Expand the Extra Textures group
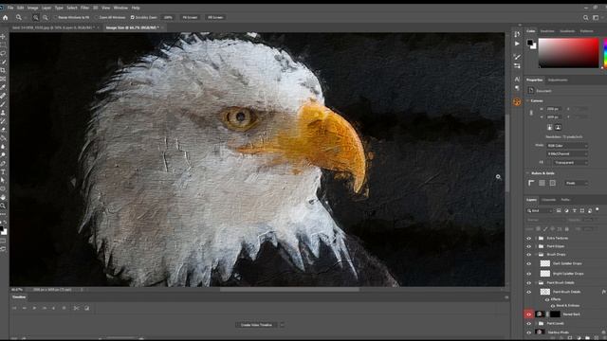The image size is (607, 341). pos(536,238)
